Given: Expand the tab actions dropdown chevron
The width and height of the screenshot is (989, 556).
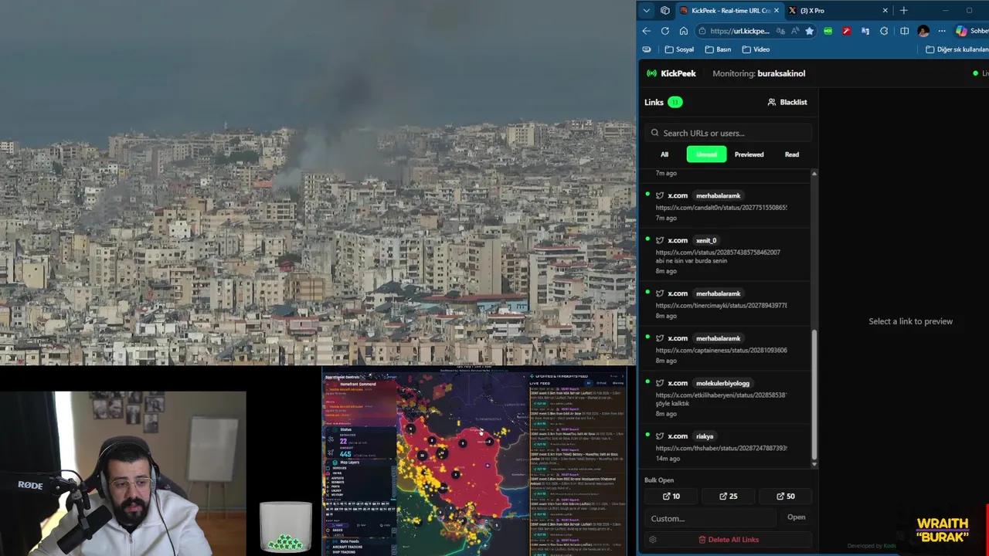Looking at the screenshot, I should coord(647,11).
